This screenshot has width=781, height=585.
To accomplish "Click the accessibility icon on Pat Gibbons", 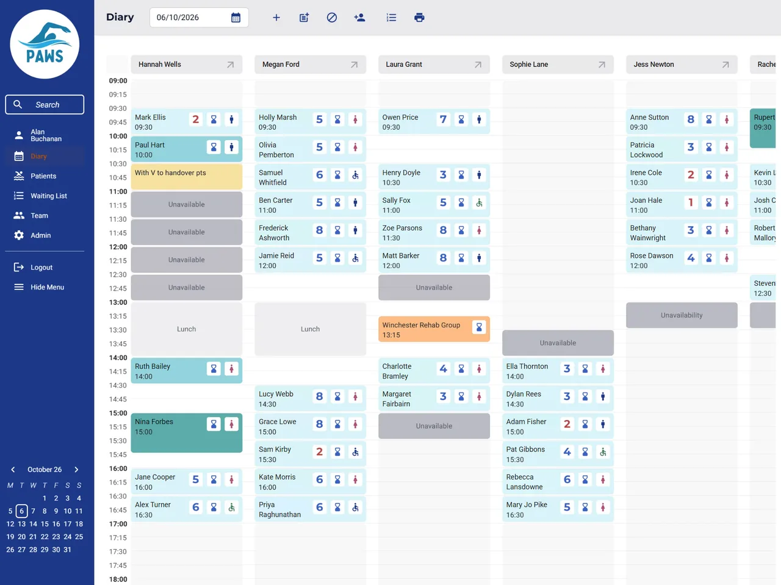I will coord(603,452).
